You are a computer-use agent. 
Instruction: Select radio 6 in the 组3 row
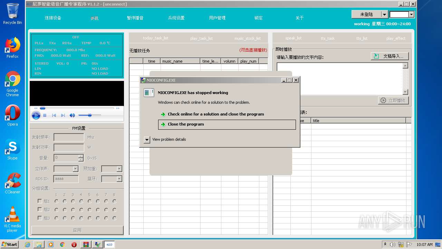98,218
